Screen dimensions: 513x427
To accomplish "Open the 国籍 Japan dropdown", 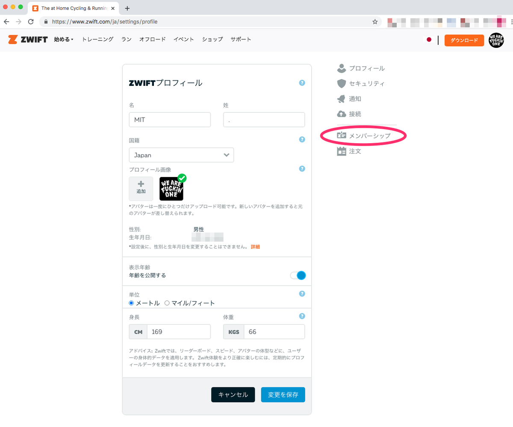I will pyautogui.click(x=181, y=155).
